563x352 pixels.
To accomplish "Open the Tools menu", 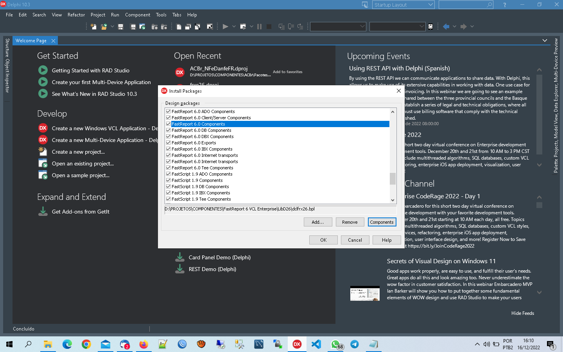I will (161, 15).
